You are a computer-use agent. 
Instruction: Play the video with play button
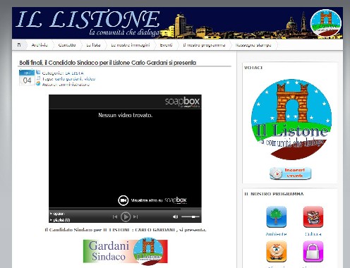tap(126, 217)
